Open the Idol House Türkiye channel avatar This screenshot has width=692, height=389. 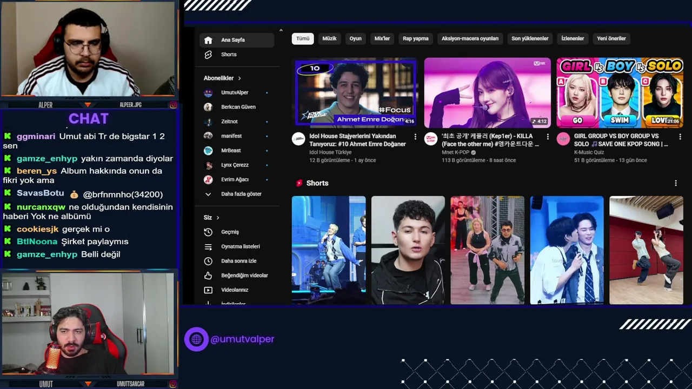[298, 139]
